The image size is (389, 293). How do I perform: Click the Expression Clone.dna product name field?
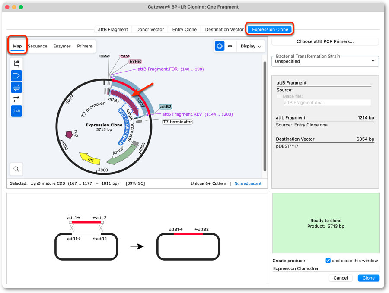(326, 268)
